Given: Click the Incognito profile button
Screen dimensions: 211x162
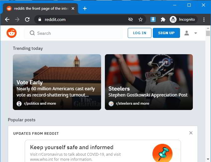Looking at the screenshot, I should click(x=183, y=19).
